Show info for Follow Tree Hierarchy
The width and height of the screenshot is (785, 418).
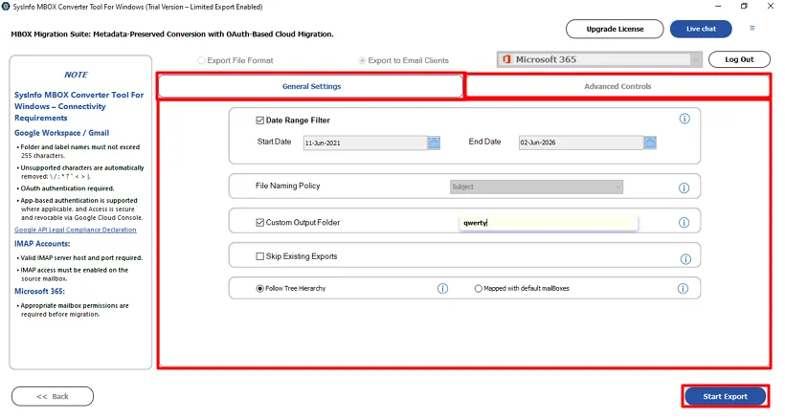tap(442, 289)
